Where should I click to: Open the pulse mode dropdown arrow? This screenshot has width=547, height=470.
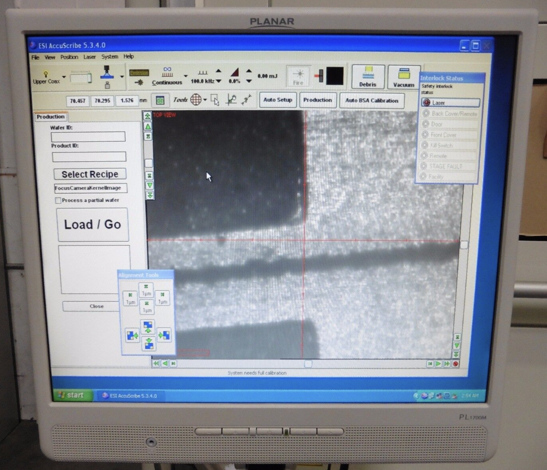(185, 76)
